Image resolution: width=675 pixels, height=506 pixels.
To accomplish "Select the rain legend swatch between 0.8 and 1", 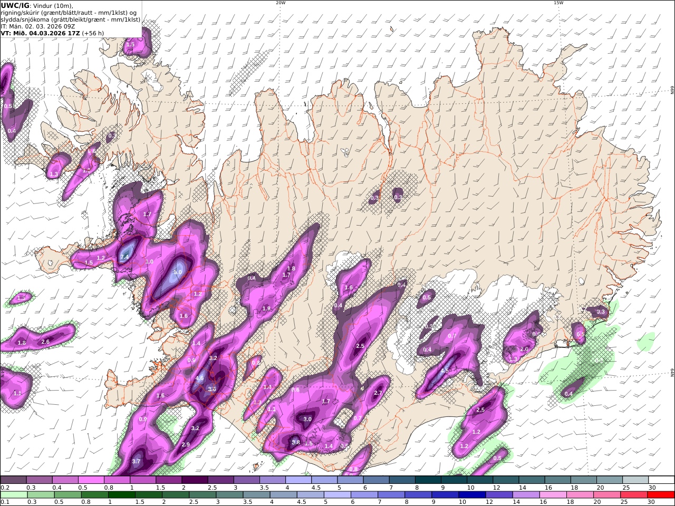I will click(x=96, y=495).
